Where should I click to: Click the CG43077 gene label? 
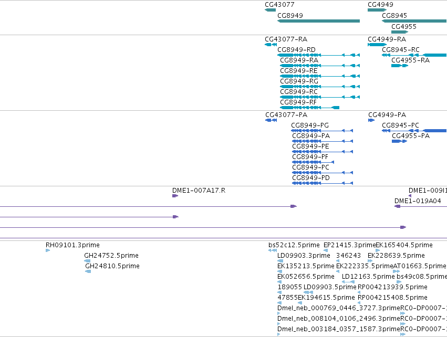[x=279, y=5]
